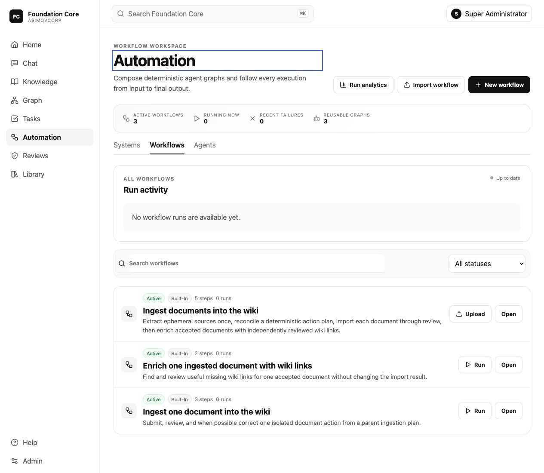
Task: Click '3 steps' on Ingest one document row
Action: (204, 399)
